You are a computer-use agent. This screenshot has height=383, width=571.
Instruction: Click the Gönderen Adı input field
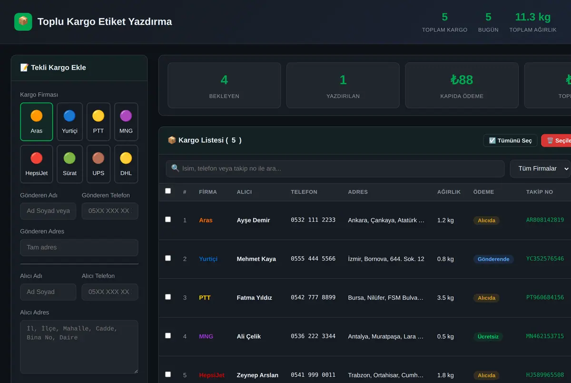click(x=48, y=211)
